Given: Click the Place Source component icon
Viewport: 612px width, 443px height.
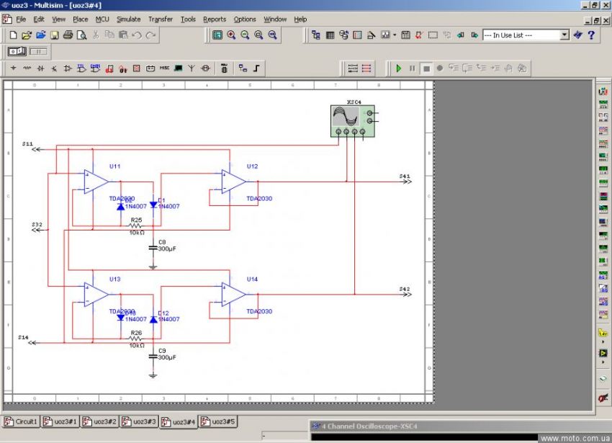Looking at the screenshot, I should 13,68.
